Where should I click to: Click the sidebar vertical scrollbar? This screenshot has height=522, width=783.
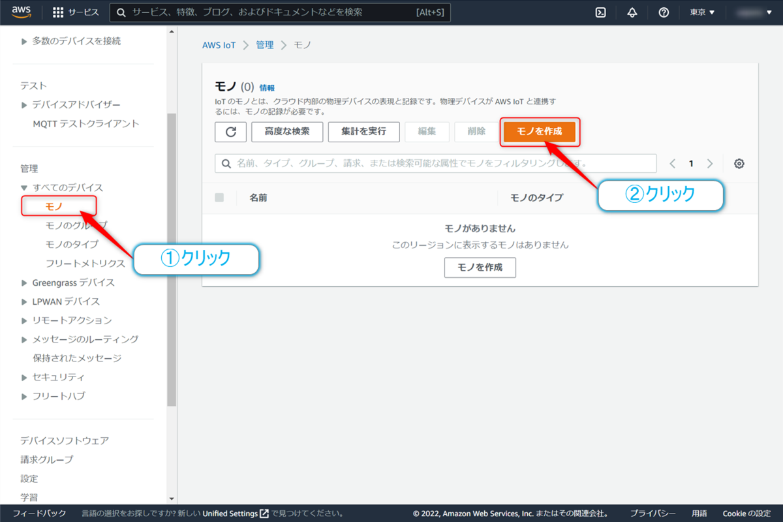click(172, 260)
